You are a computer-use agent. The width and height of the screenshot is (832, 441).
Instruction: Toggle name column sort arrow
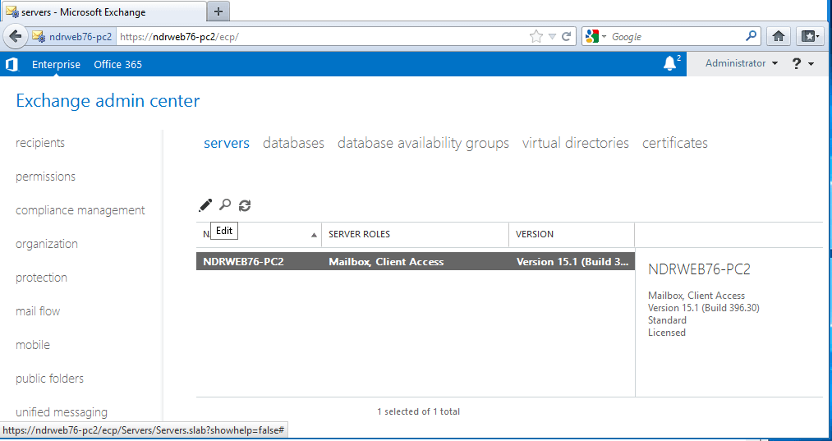(x=314, y=235)
